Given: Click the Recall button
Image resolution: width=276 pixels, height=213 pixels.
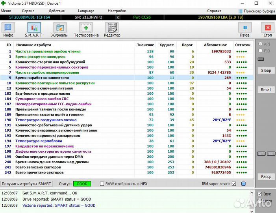Looking at the screenshot, I should pyautogui.click(x=266, y=90).
